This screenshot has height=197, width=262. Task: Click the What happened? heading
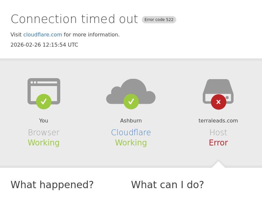point(52,185)
